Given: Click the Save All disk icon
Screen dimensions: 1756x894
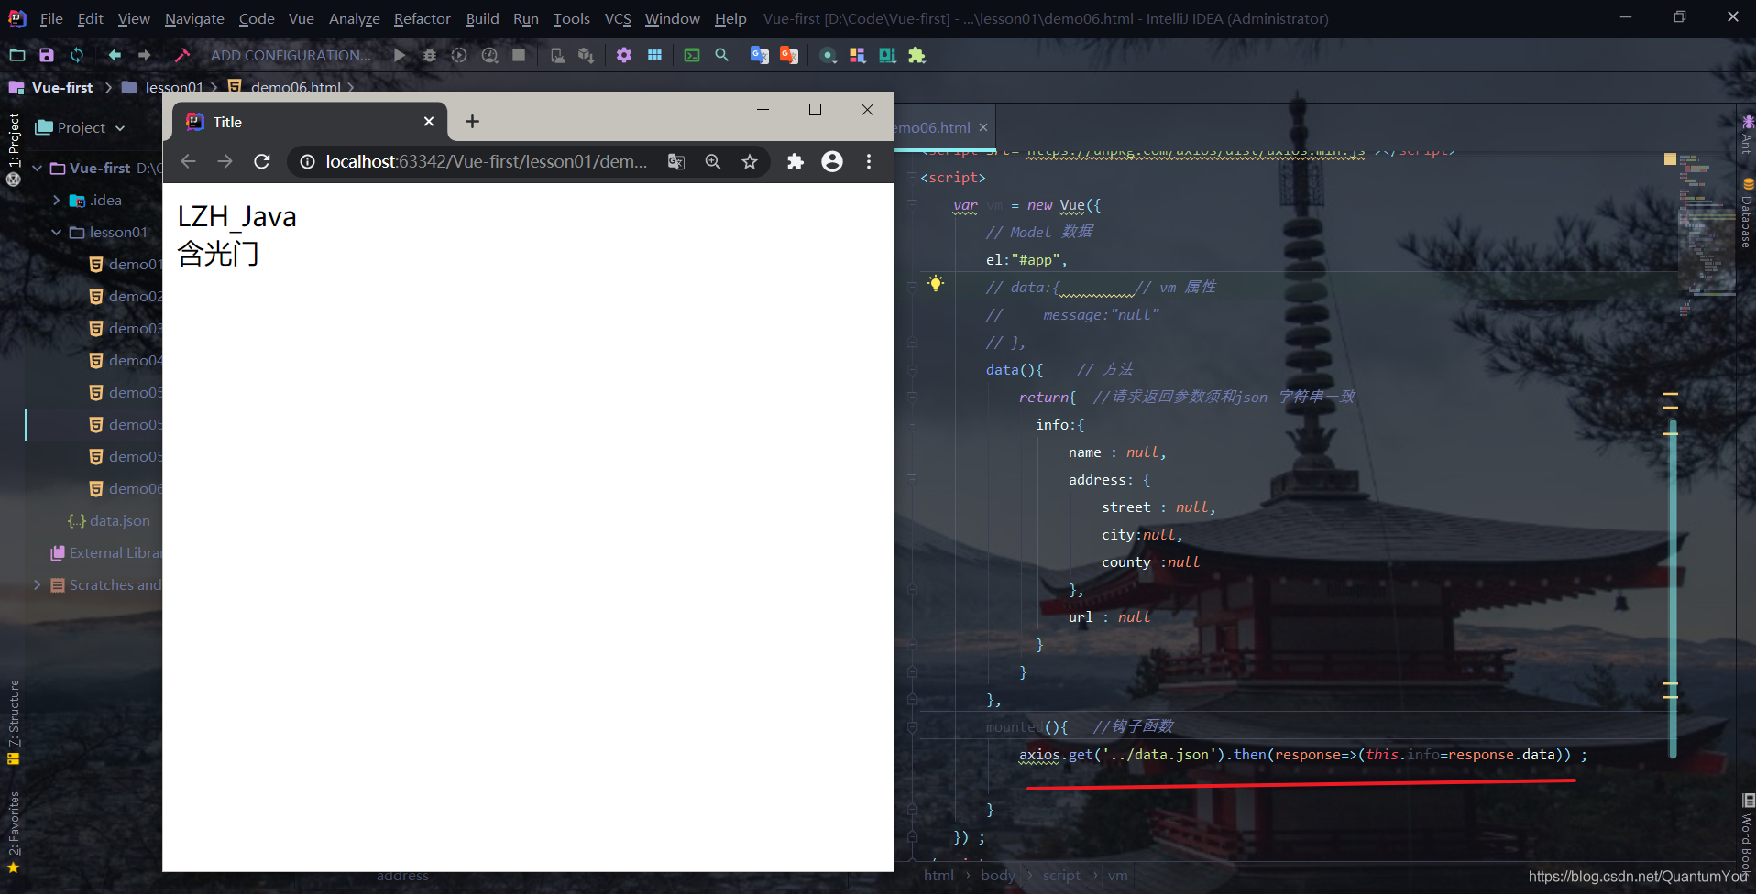Looking at the screenshot, I should tap(47, 55).
